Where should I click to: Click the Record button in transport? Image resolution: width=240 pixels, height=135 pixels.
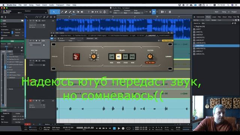pyautogui.click(x=123, y=128)
